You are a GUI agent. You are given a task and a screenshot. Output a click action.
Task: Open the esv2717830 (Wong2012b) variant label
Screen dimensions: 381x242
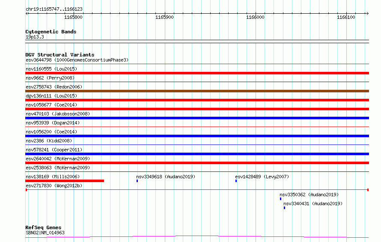point(54,186)
